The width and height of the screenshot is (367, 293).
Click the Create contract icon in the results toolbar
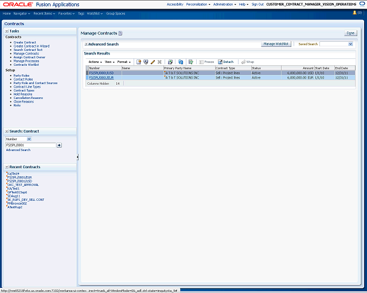coord(139,62)
